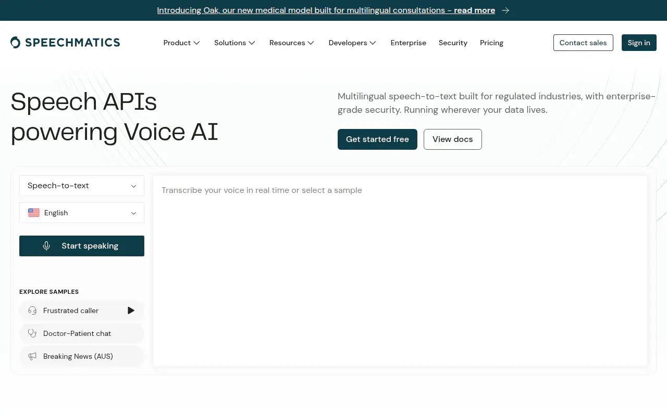The height and width of the screenshot is (416, 667).
Task: Click Get started free
Action: pos(377,139)
